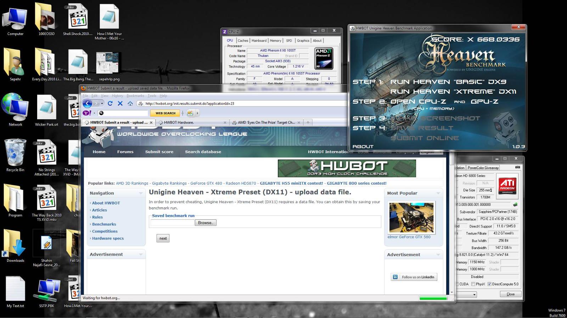Screen dimensions: 567x318
Task: Open Firefox History menu
Action: pyautogui.click(x=117, y=96)
